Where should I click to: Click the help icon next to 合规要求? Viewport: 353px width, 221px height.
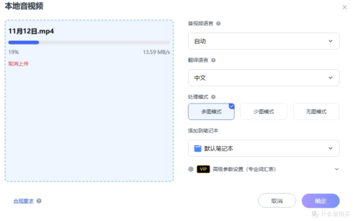(39, 201)
